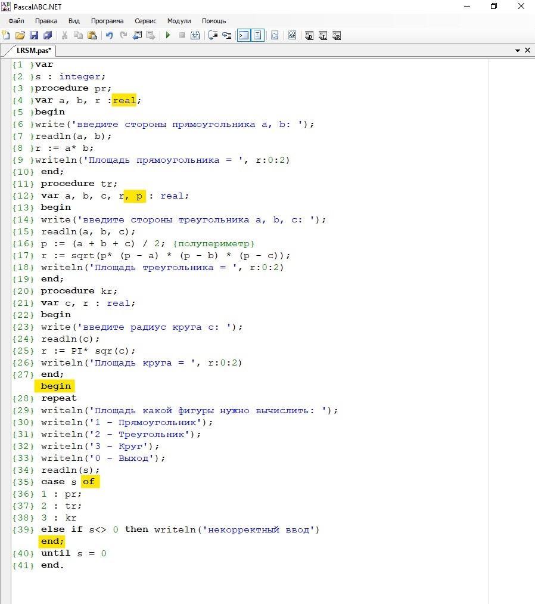Click the L toolbar icon
Viewport: 535px width, 604px height.
tap(323, 35)
